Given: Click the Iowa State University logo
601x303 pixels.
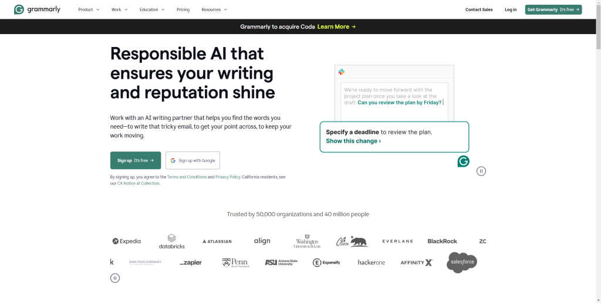Looking at the screenshot, I should coord(146,262).
